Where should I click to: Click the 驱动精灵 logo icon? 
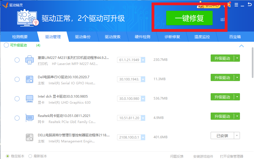click(5, 5)
